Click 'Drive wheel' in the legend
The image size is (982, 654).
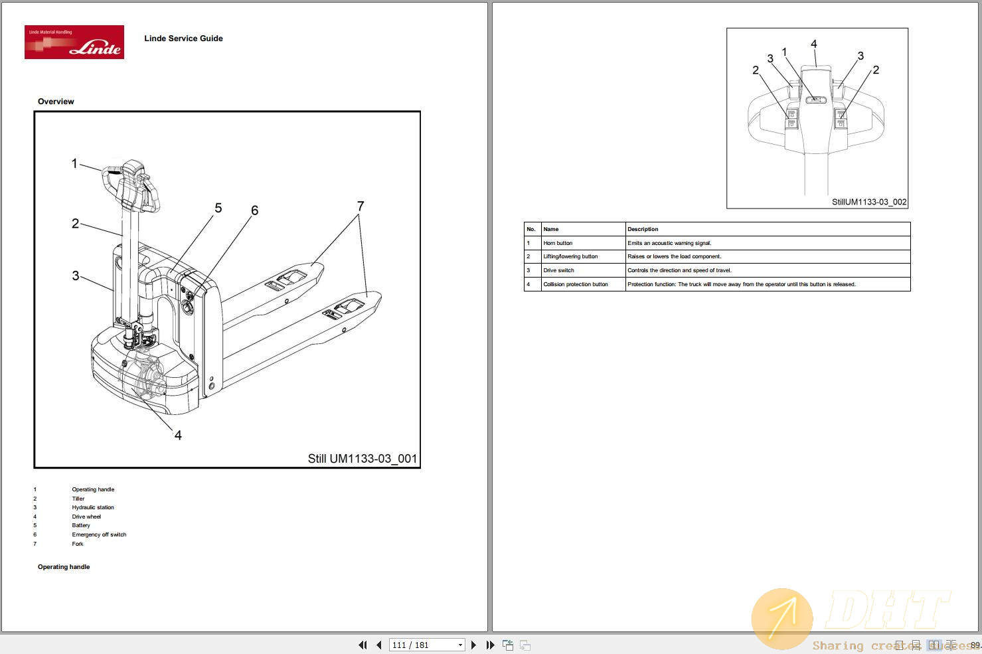point(86,517)
